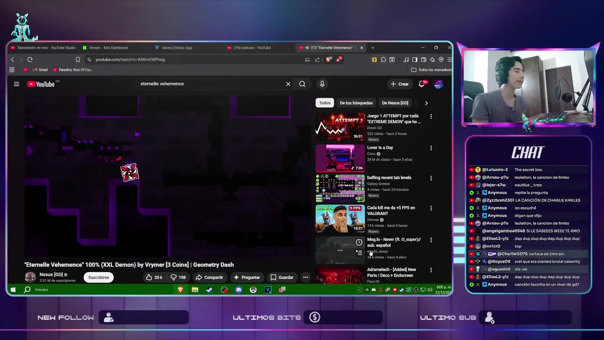Open Steam from taskbar

[210, 289]
